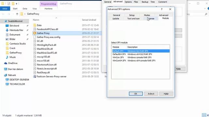Click Hjälp in Advanced SFX options dialog
The width and height of the screenshot is (209, 117).
pos(166,94)
